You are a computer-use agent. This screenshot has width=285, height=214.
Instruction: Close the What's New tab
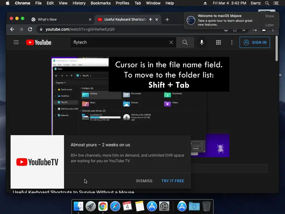point(90,20)
